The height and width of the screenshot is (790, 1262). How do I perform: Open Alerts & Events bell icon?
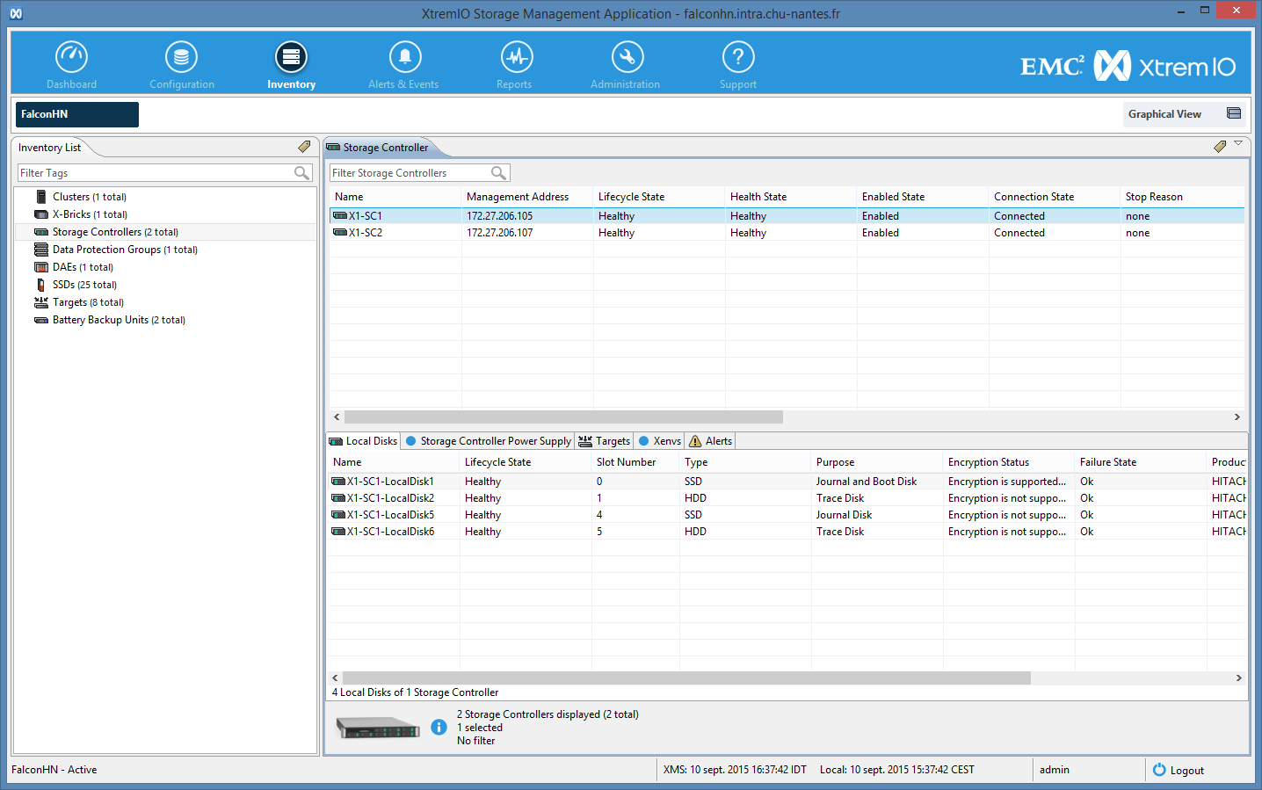click(404, 58)
